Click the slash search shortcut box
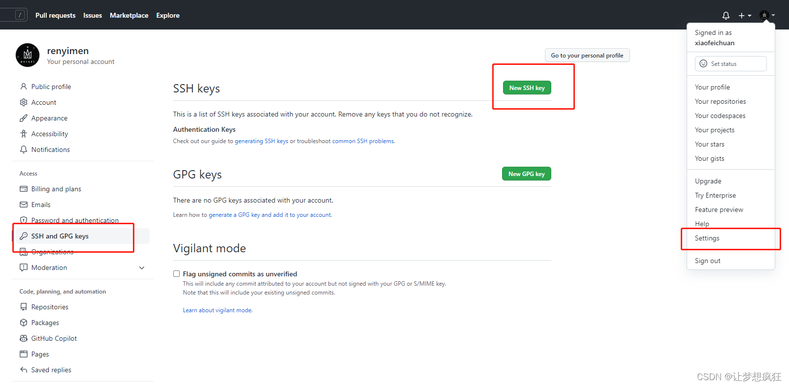Screen dimensions: 789x386 20,15
